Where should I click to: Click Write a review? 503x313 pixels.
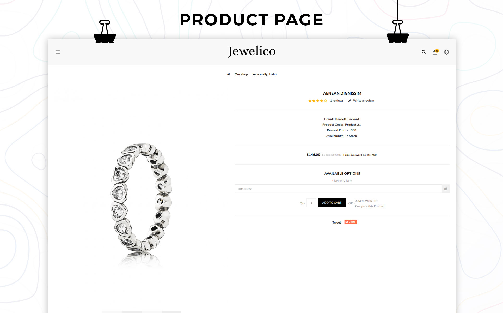click(363, 101)
